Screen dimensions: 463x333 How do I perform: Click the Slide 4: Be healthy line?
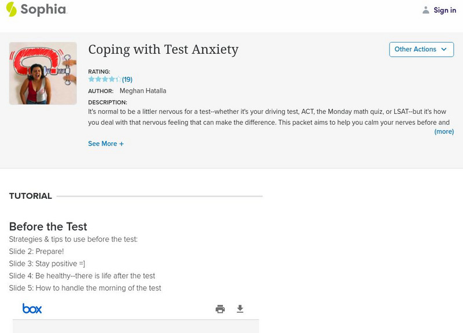(x=82, y=276)
